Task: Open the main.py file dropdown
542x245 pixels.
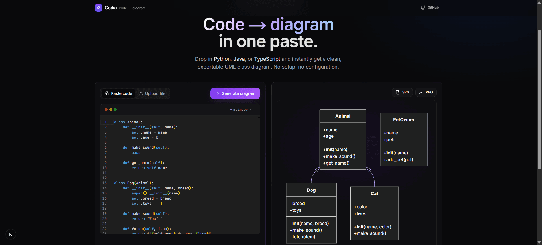Action: (x=241, y=110)
